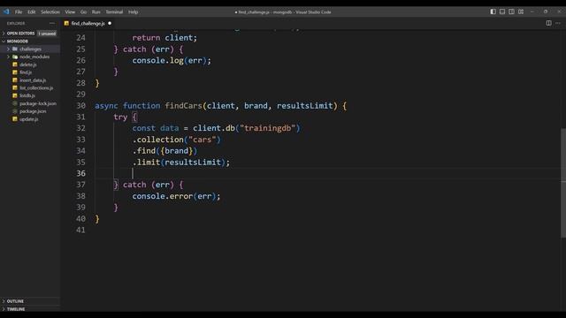The width and height of the screenshot is (566, 318).
Task: Split the editor right
Action: (548, 23)
